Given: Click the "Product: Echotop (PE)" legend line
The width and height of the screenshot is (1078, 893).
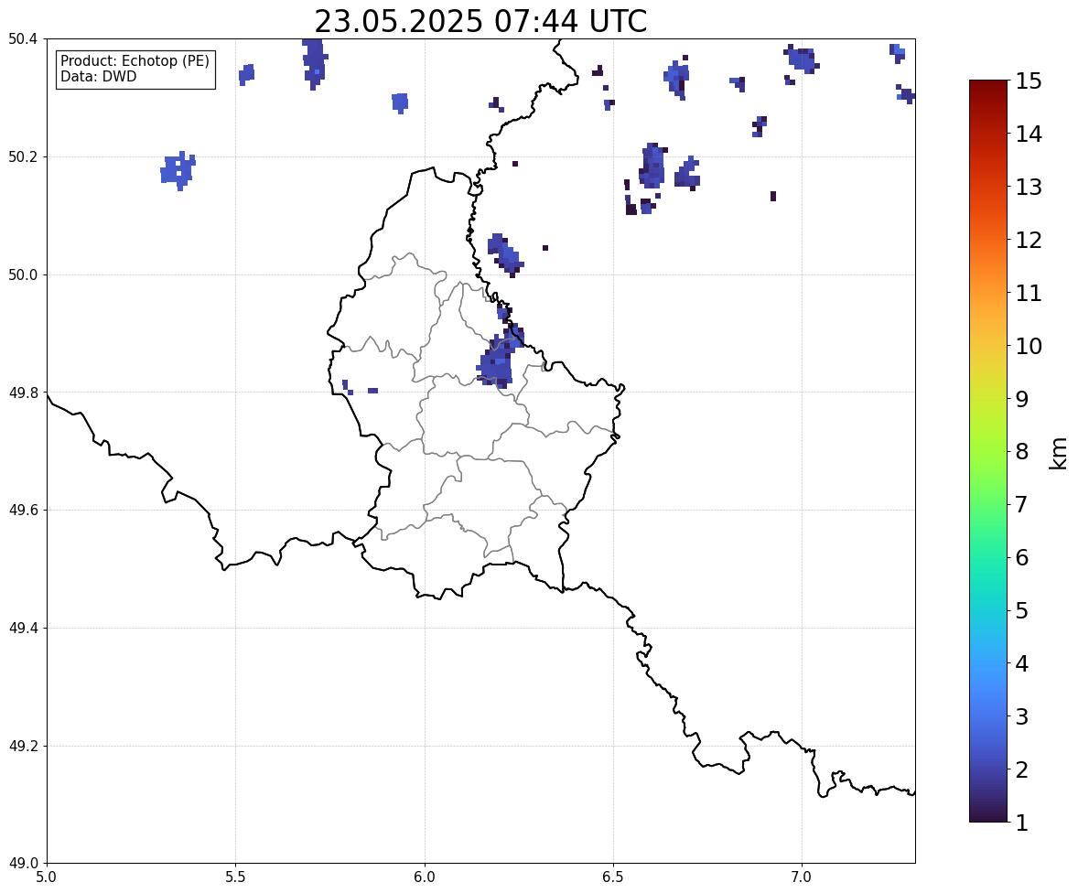Looking at the screenshot, I should [135, 60].
